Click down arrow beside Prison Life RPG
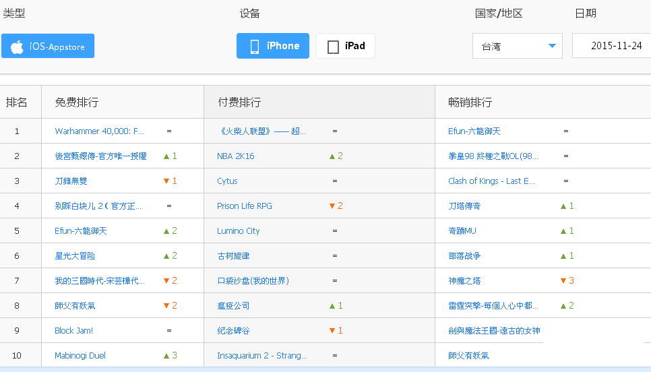The width and height of the screenshot is (651, 372). [x=332, y=206]
